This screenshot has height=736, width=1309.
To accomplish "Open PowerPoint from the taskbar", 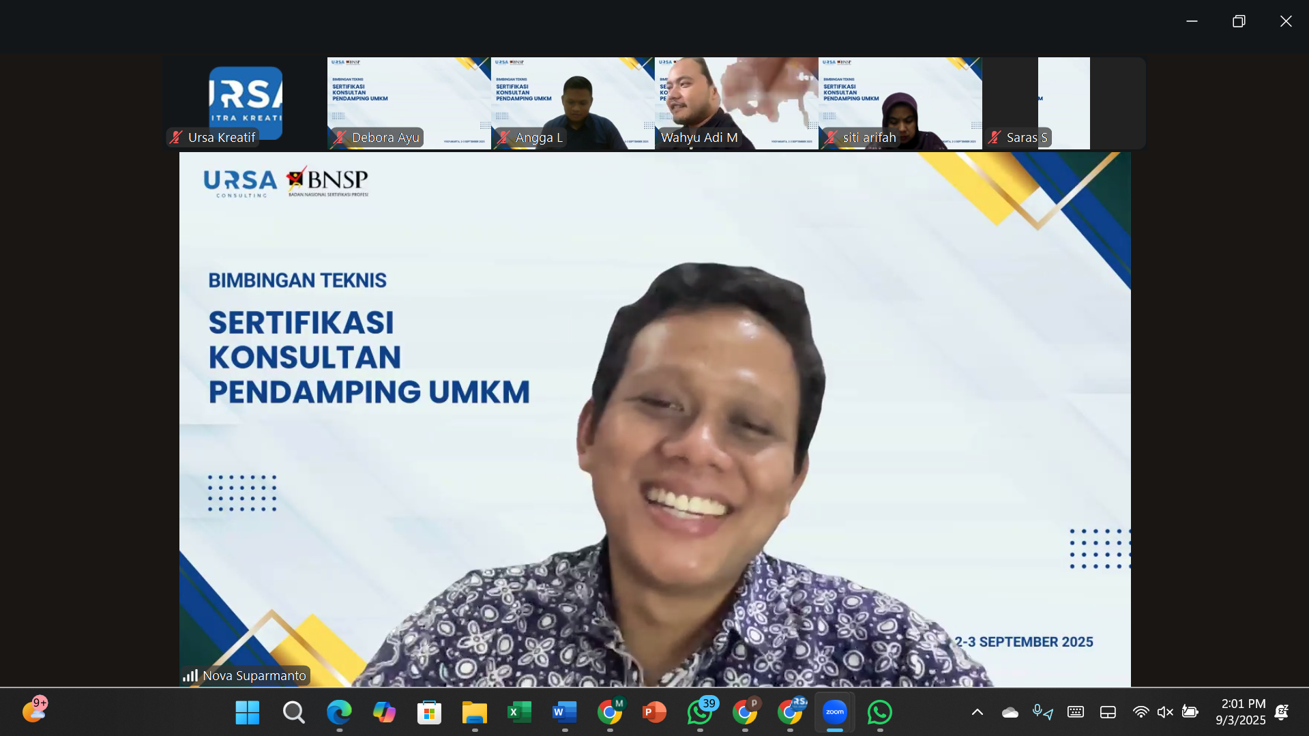I will point(654,712).
